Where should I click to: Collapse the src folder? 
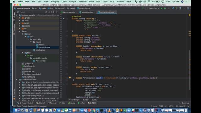click(x=19, y=31)
